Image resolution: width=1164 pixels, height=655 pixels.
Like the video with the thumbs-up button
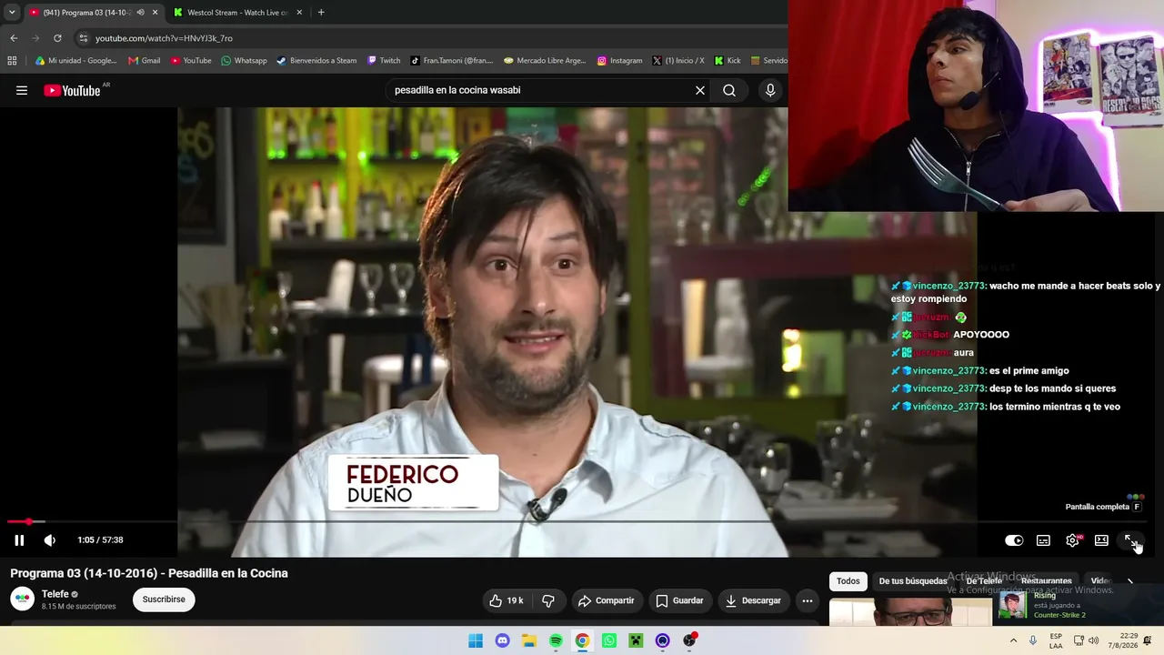(x=507, y=600)
